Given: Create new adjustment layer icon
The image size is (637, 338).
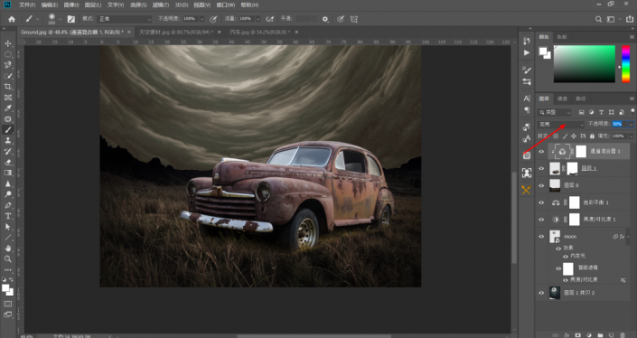Looking at the screenshot, I should click(589, 335).
